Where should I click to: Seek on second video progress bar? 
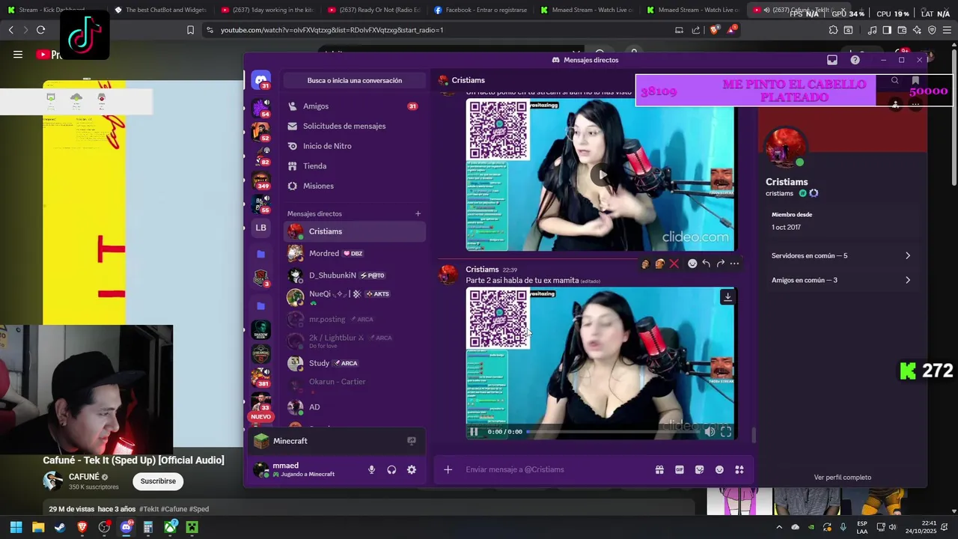click(612, 432)
